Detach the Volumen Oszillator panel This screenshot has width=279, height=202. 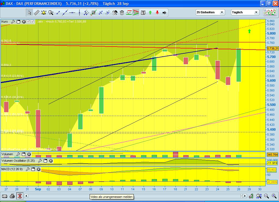click(46, 161)
